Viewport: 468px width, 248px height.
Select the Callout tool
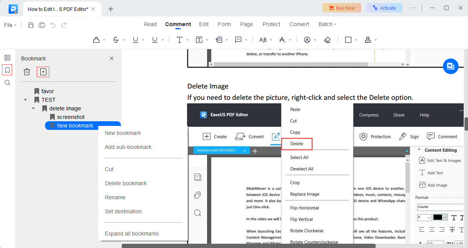(x=219, y=40)
